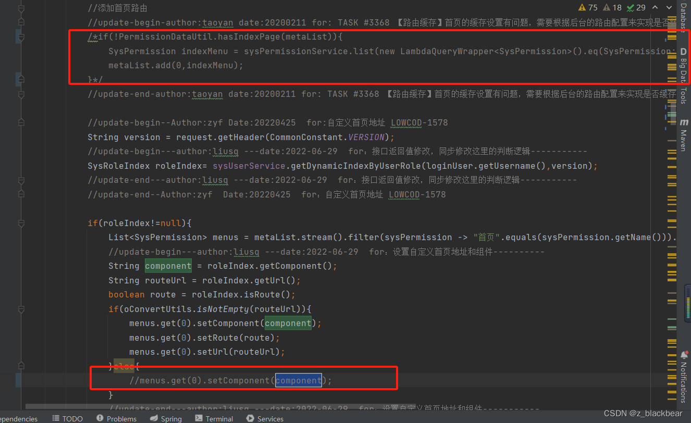This screenshot has width=691, height=423.
Task: Open the Database panel on the right edge
Action: 684,16
